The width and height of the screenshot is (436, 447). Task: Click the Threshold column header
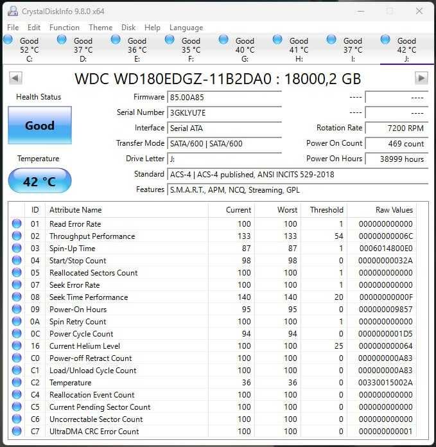pos(324,210)
